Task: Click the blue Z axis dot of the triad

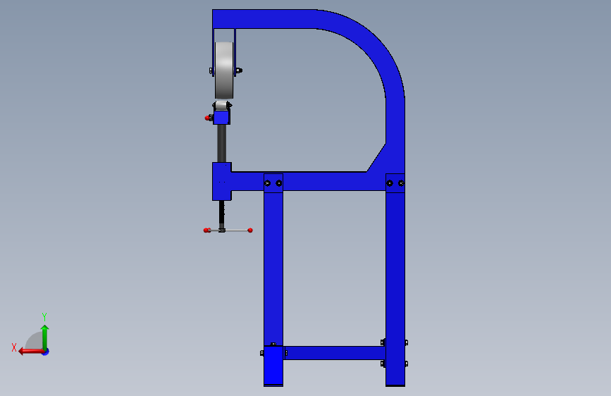Action: 46,352
